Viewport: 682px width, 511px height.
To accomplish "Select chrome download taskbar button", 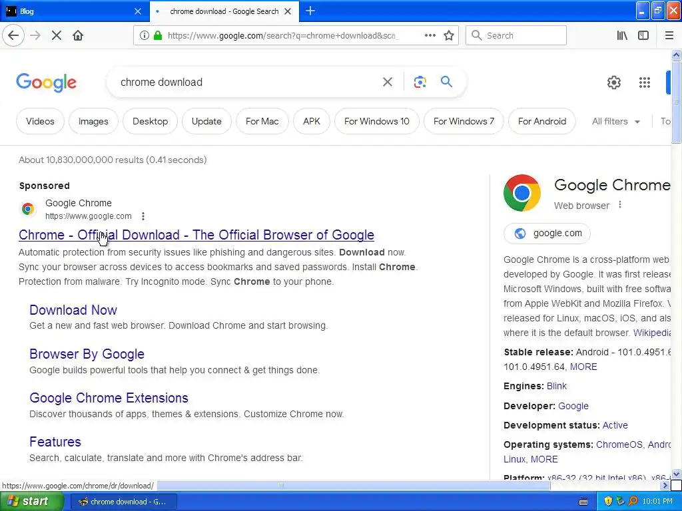I will 123,502.
